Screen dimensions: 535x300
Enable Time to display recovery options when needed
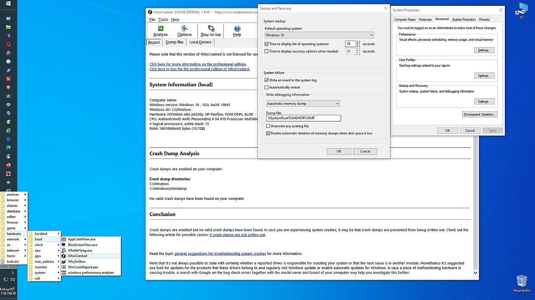[x=267, y=51]
